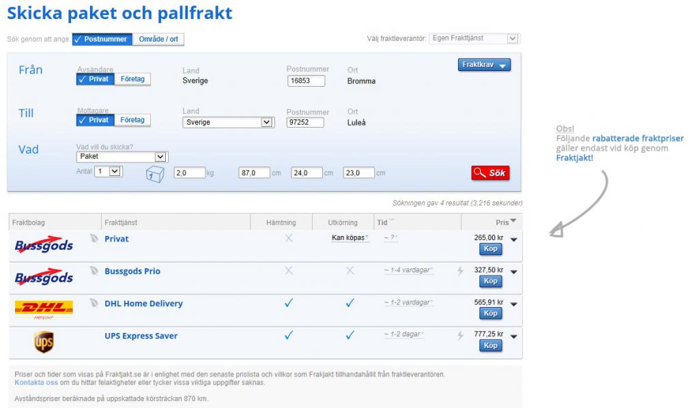Click the lightning icon in UPS Express row
This screenshot has width=699, height=408.
point(460,336)
